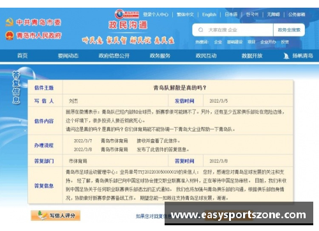Click the 信件主题 label
The image size is (319, 231).
44,87
